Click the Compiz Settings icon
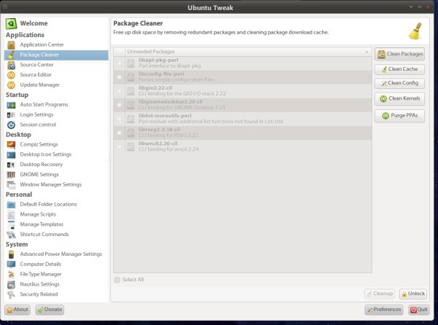 click(x=11, y=145)
